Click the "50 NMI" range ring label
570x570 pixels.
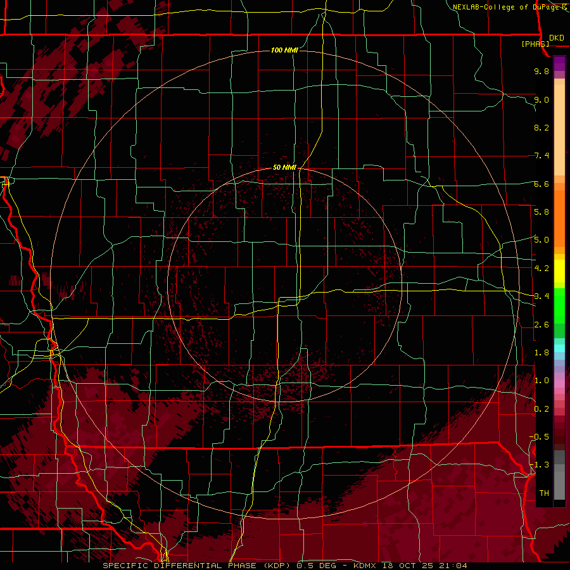pos(284,167)
